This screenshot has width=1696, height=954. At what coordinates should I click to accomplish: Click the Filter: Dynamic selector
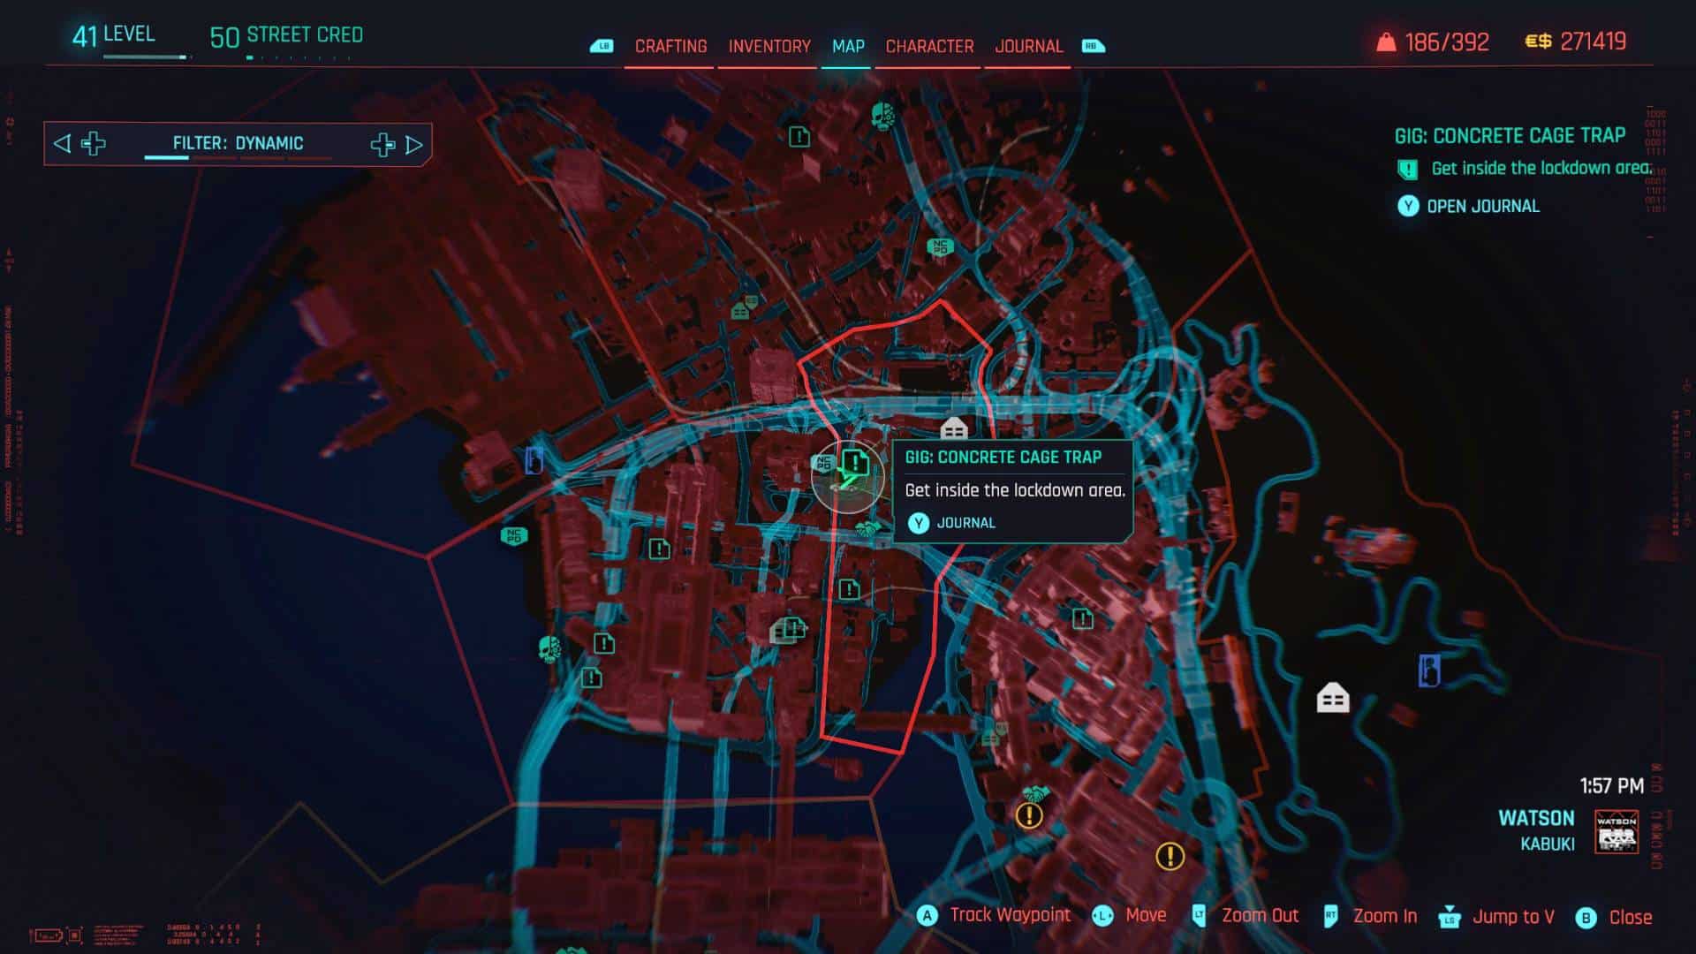(238, 143)
